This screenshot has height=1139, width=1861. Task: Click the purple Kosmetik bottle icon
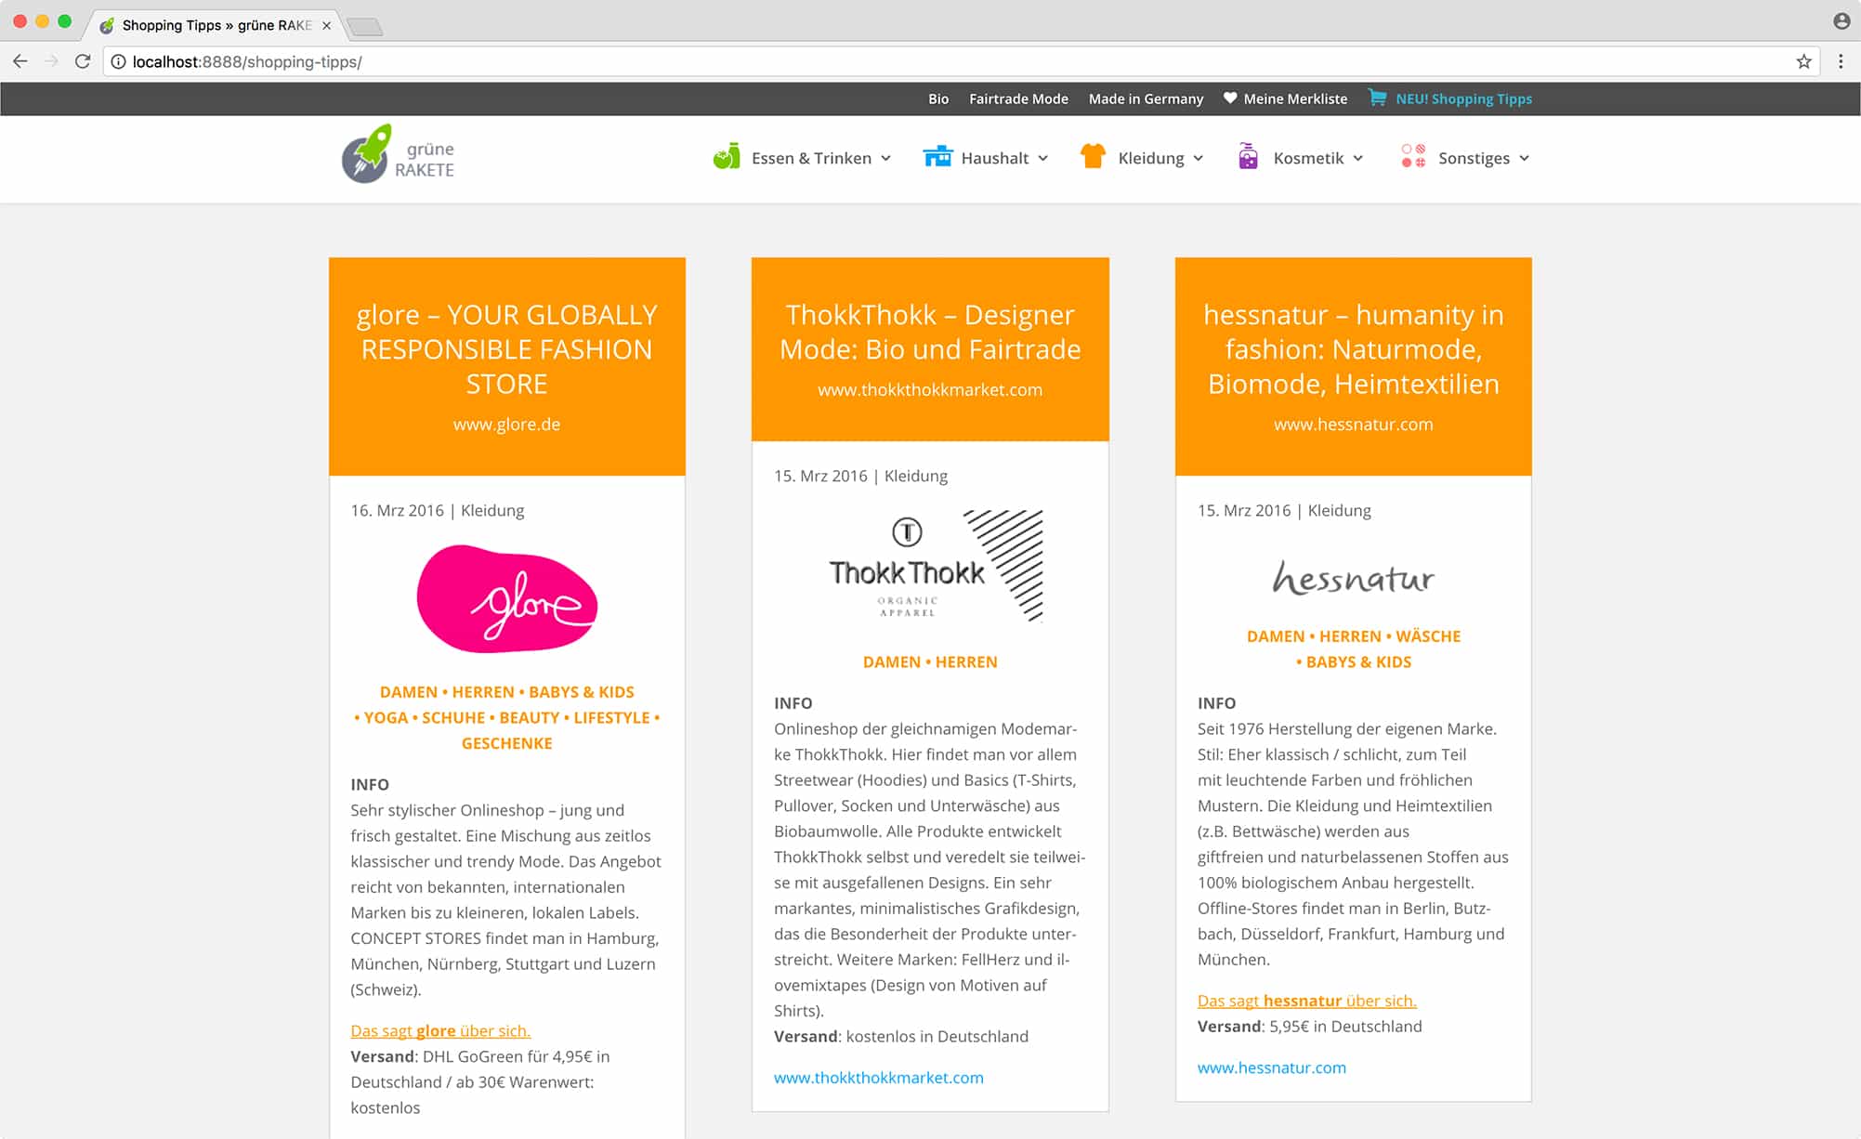[x=1248, y=156]
